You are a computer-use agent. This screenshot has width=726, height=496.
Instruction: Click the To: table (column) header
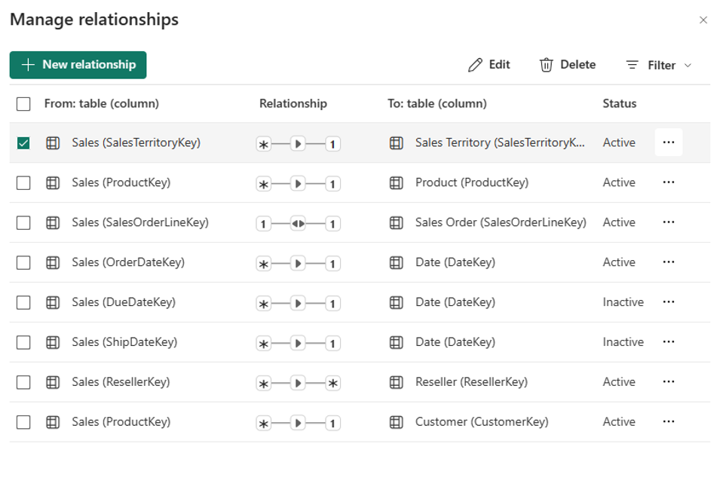coord(437,104)
